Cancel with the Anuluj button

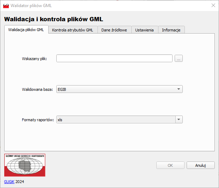coord(200,165)
